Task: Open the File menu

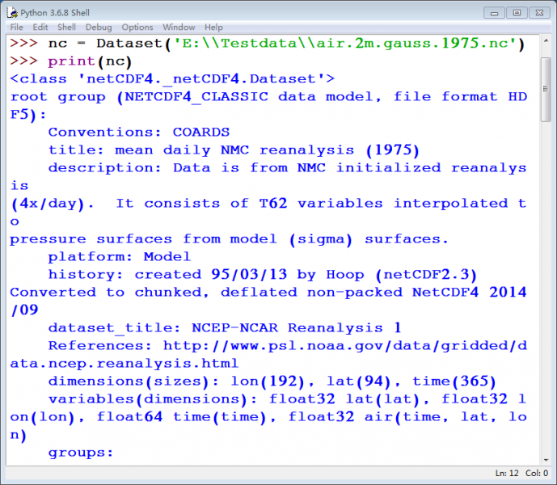Action: click(x=16, y=27)
